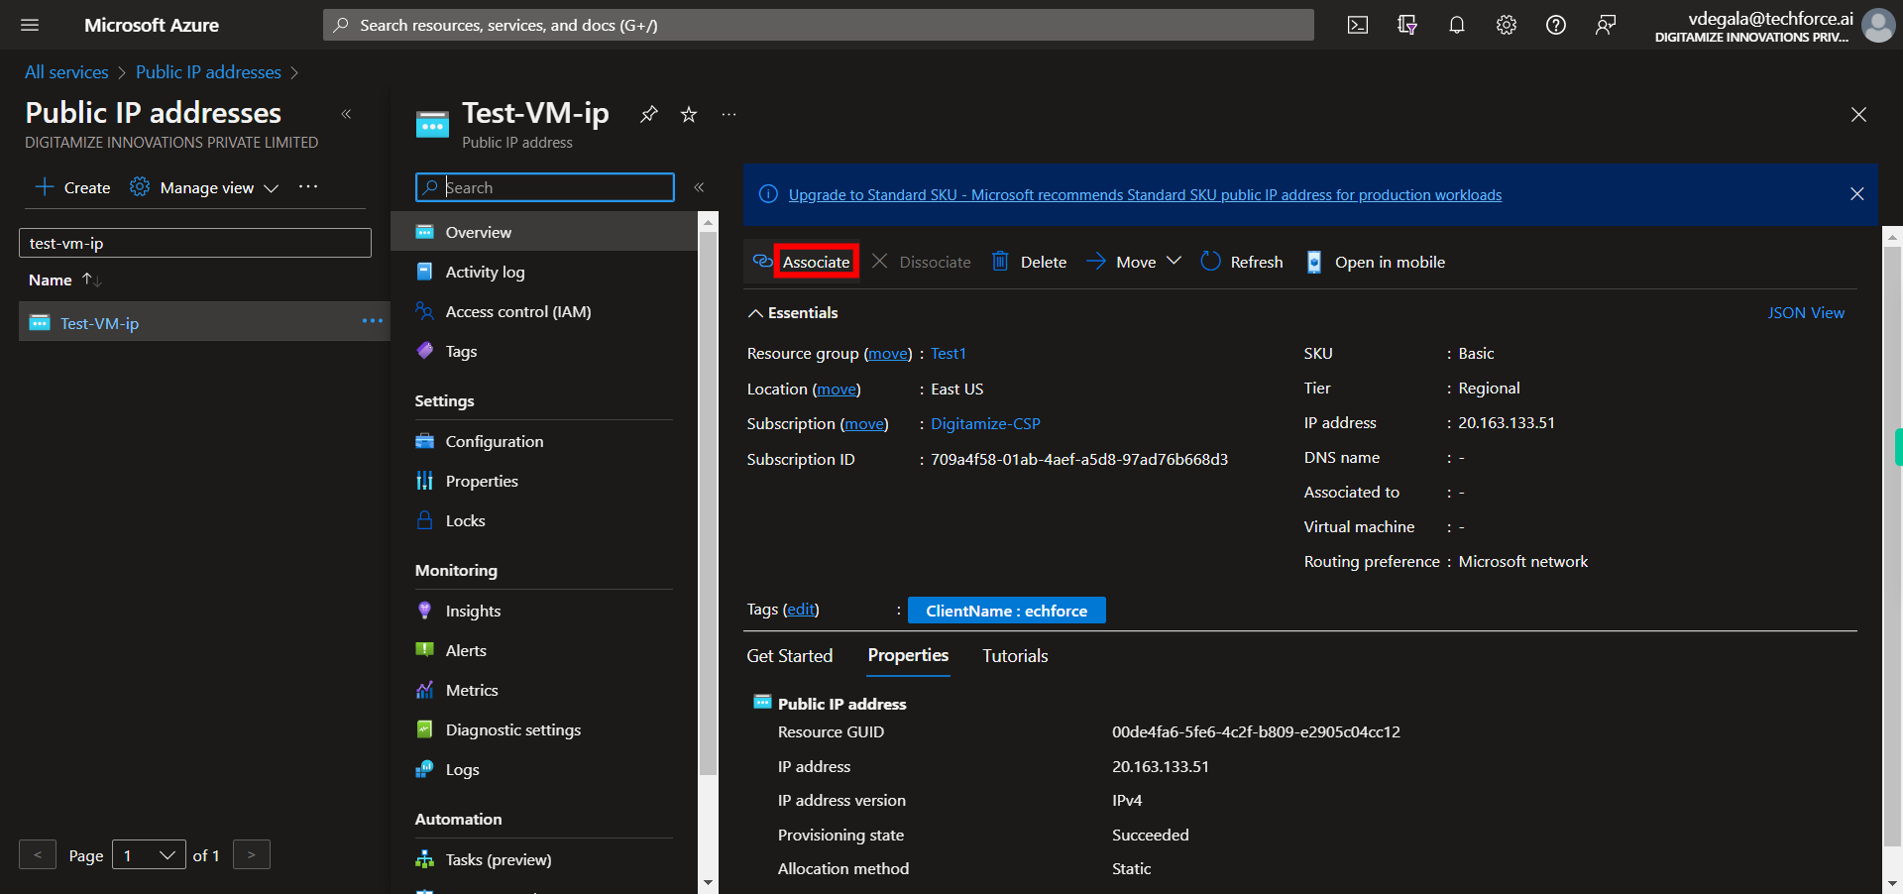Select Test-VM-ip in the list
1903x894 pixels.
coord(99,323)
